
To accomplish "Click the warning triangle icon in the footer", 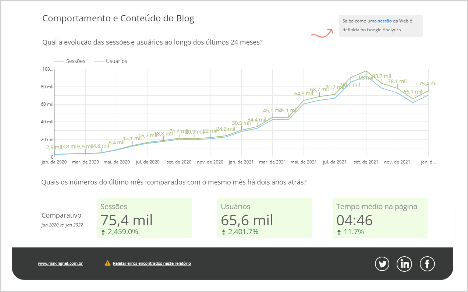I will click(x=107, y=263).
